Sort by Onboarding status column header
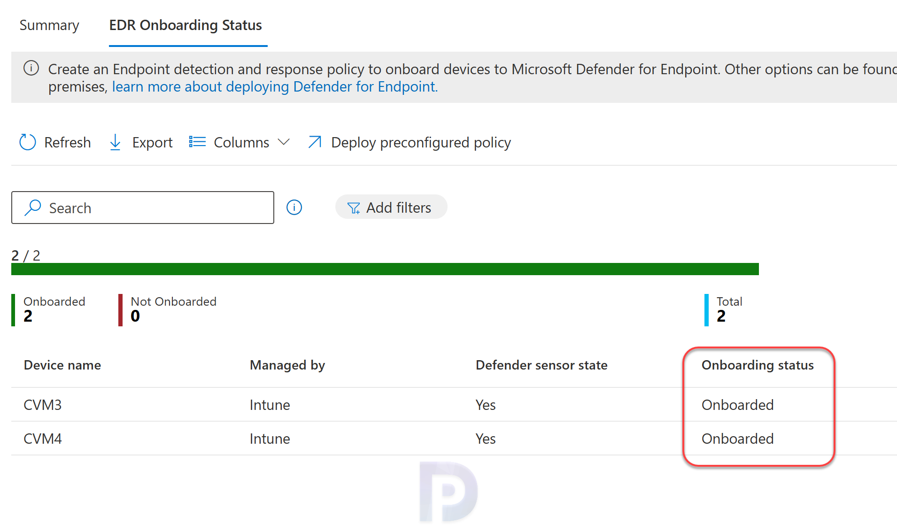Image resolution: width=897 pixels, height=532 pixels. (x=758, y=365)
